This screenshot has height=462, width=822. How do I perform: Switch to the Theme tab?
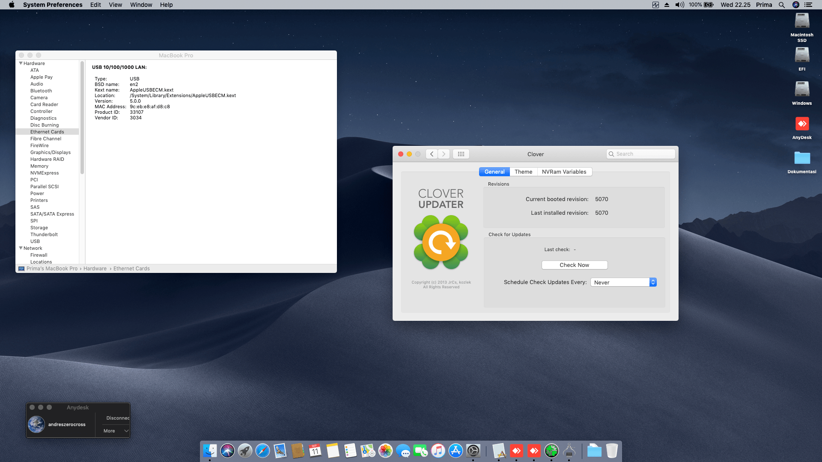click(523, 172)
